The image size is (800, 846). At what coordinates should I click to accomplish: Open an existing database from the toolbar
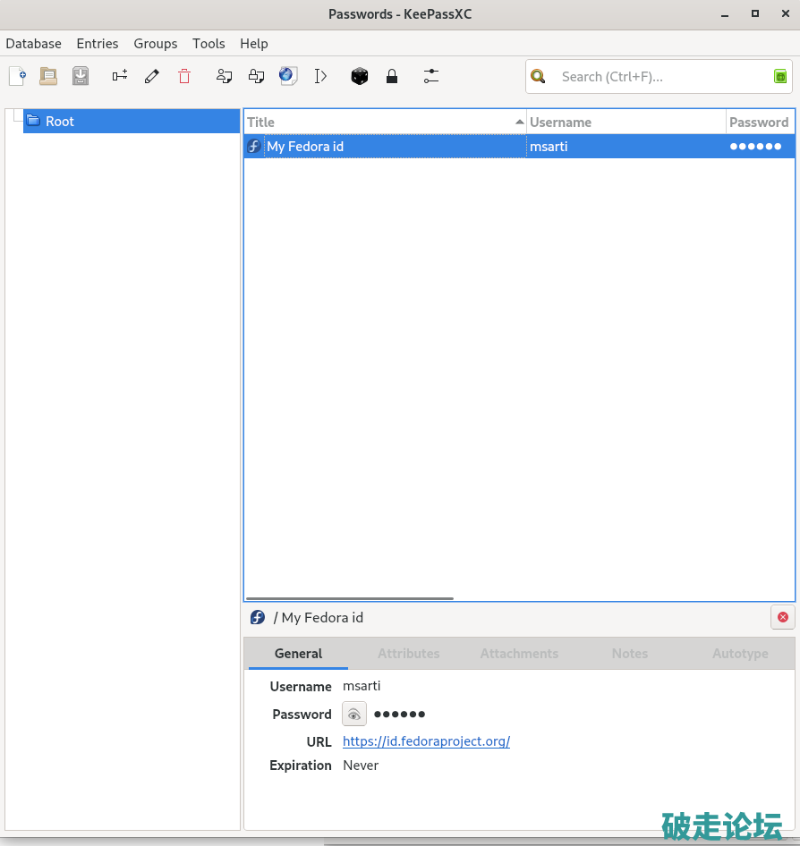pyautogui.click(x=48, y=77)
